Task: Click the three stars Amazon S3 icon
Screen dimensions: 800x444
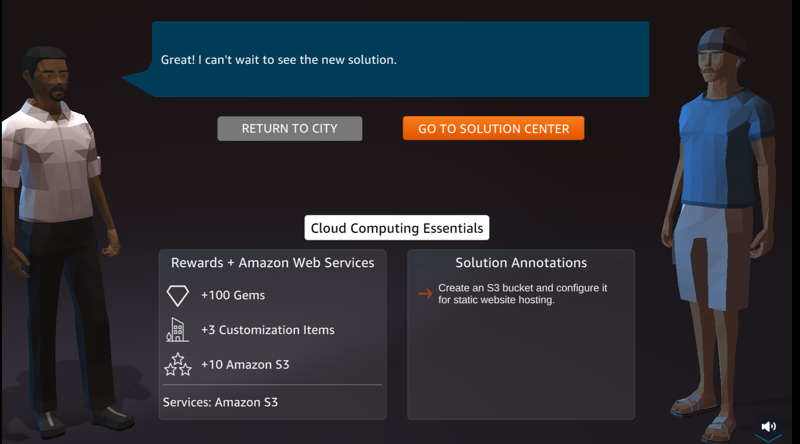Action: pos(178,364)
